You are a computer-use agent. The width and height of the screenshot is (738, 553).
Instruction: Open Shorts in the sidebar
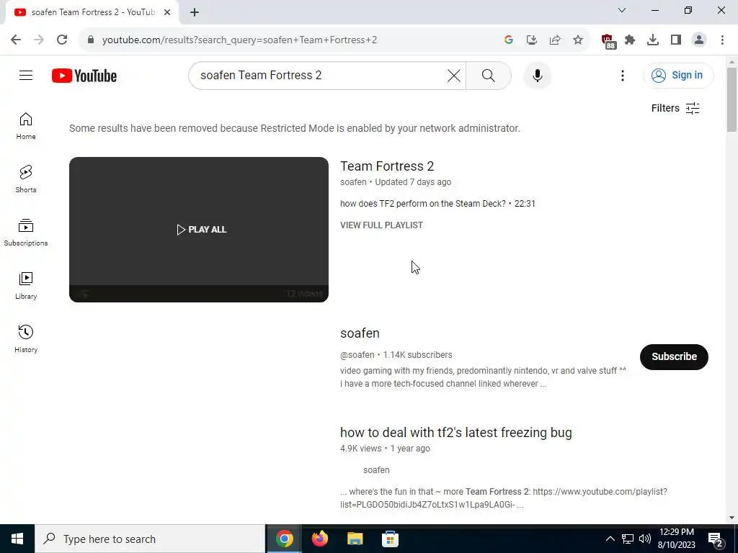click(26, 179)
